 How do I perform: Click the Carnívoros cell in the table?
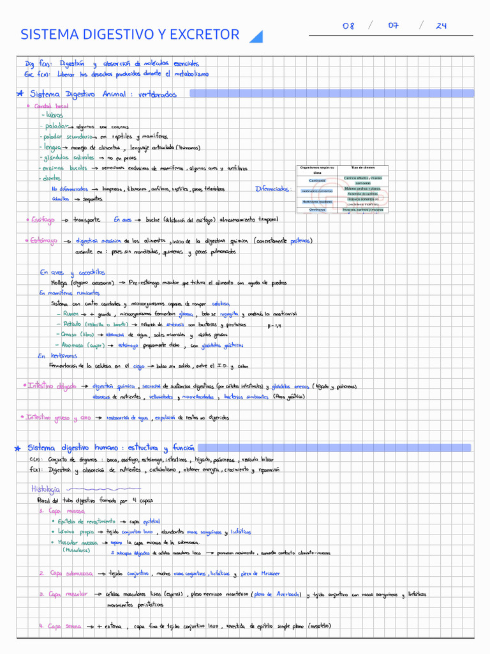(317, 181)
